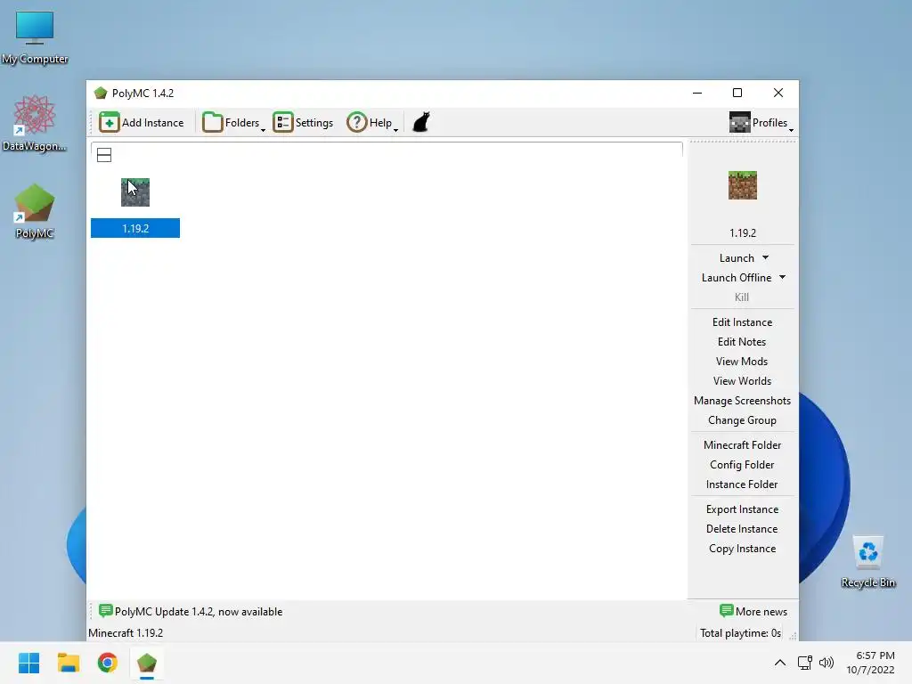This screenshot has height=684, width=912.
Task: Click Edit Instance
Action: [x=742, y=322]
